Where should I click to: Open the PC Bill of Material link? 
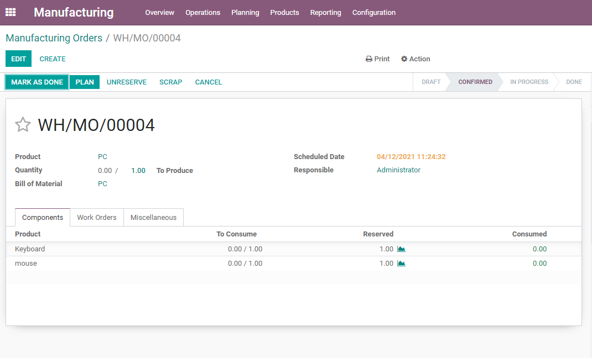(102, 184)
